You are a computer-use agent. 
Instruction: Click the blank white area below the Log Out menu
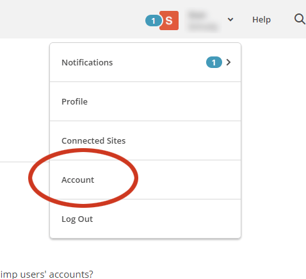coord(145,253)
